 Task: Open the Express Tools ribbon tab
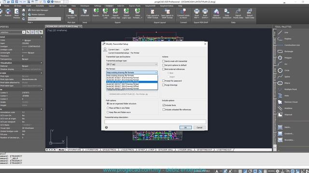click(x=135, y=6)
